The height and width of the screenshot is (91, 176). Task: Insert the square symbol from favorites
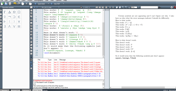[x=19, y=12]
